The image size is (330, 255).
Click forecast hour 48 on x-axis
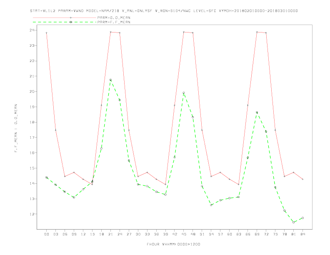tap(193, 234)
